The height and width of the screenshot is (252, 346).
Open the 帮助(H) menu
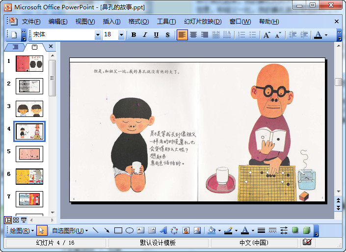coord(269,22)
